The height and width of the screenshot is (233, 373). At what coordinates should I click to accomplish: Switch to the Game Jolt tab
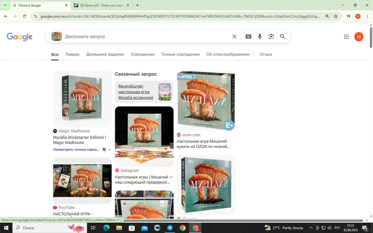(x=101, y=5)
